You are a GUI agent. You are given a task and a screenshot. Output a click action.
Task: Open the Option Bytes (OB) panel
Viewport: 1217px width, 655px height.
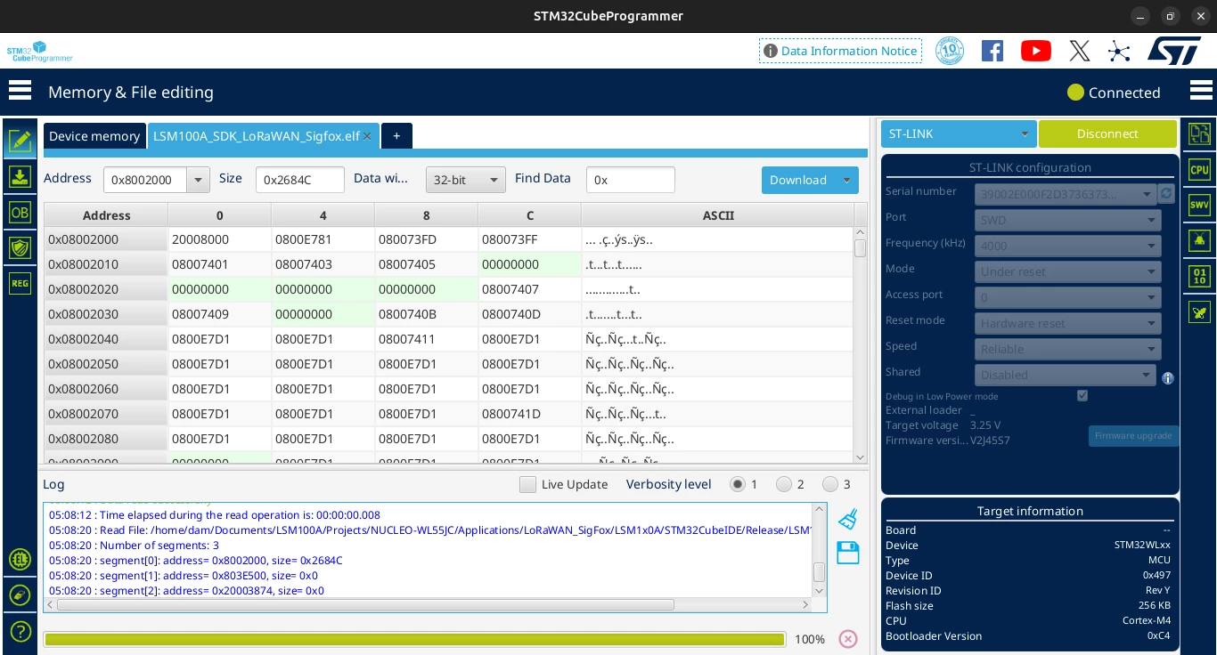point(20,212)
